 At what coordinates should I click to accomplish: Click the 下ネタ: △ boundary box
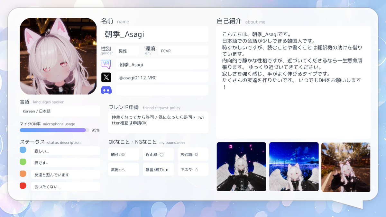[193, 169]
